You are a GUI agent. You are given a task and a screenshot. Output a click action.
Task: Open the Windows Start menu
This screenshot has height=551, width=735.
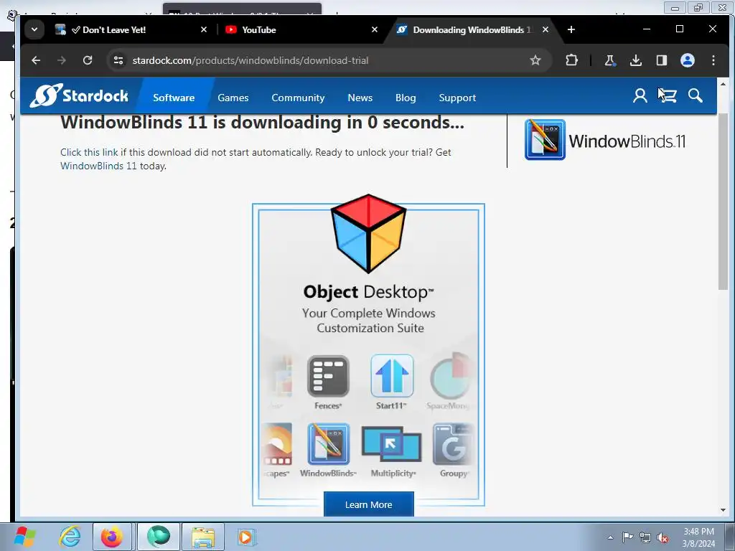(x=24, y=537)
